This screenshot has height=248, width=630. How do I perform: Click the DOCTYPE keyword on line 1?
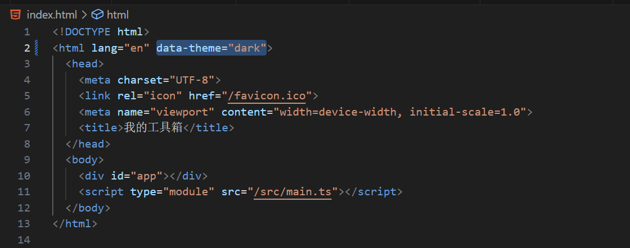pyautogui.click(x=87, y=31)
